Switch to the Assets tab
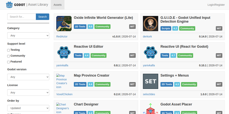 coord(58,5)
